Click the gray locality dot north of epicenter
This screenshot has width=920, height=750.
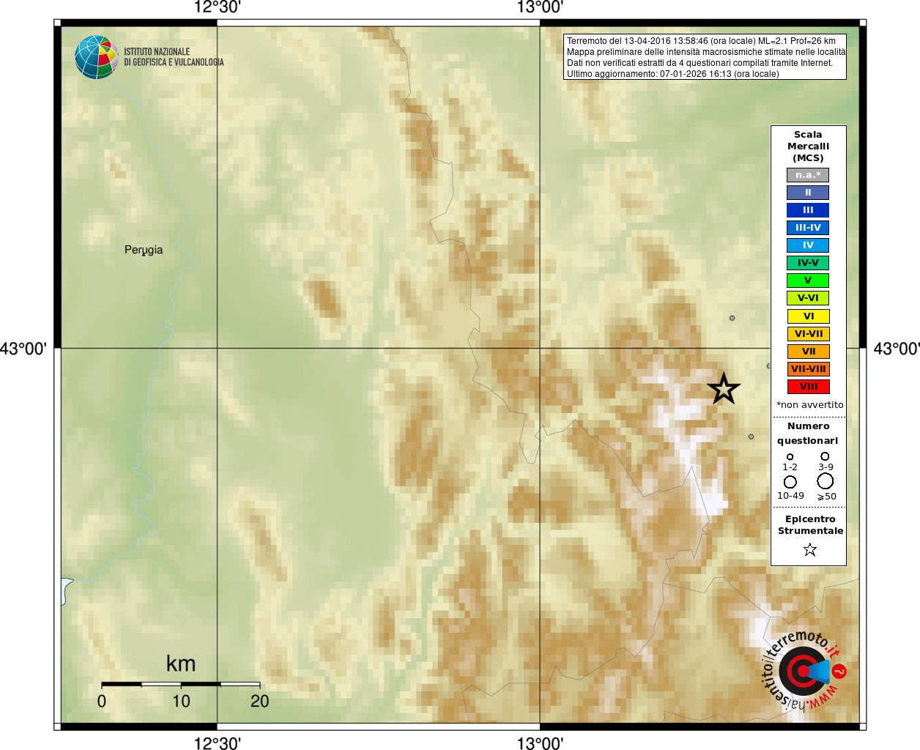pyautogui.click(x=732, y=318)
